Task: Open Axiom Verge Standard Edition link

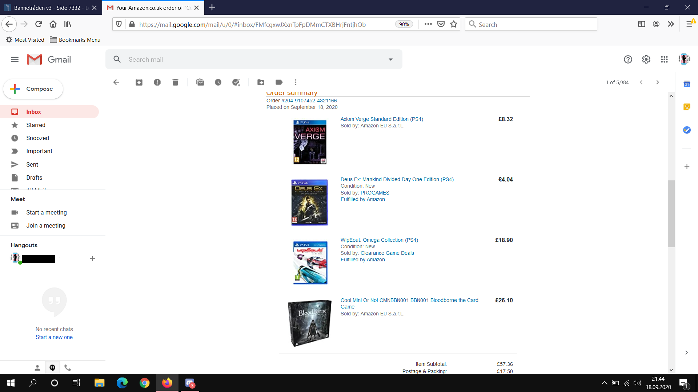Action: coord(382,119)
